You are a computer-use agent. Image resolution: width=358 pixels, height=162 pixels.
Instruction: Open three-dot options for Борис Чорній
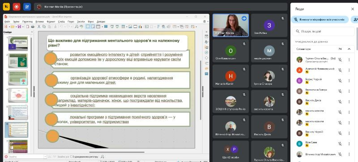[x=349, y=81]
